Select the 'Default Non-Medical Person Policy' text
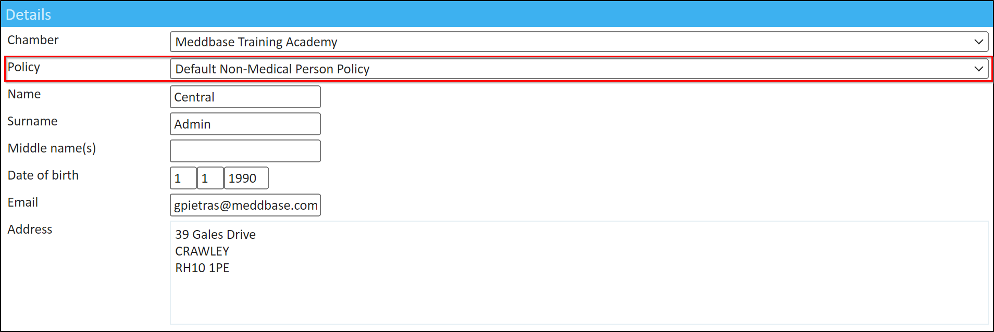The height and width of the screenshot is (332, 994). pyautogui.click(x=272, y=69)
